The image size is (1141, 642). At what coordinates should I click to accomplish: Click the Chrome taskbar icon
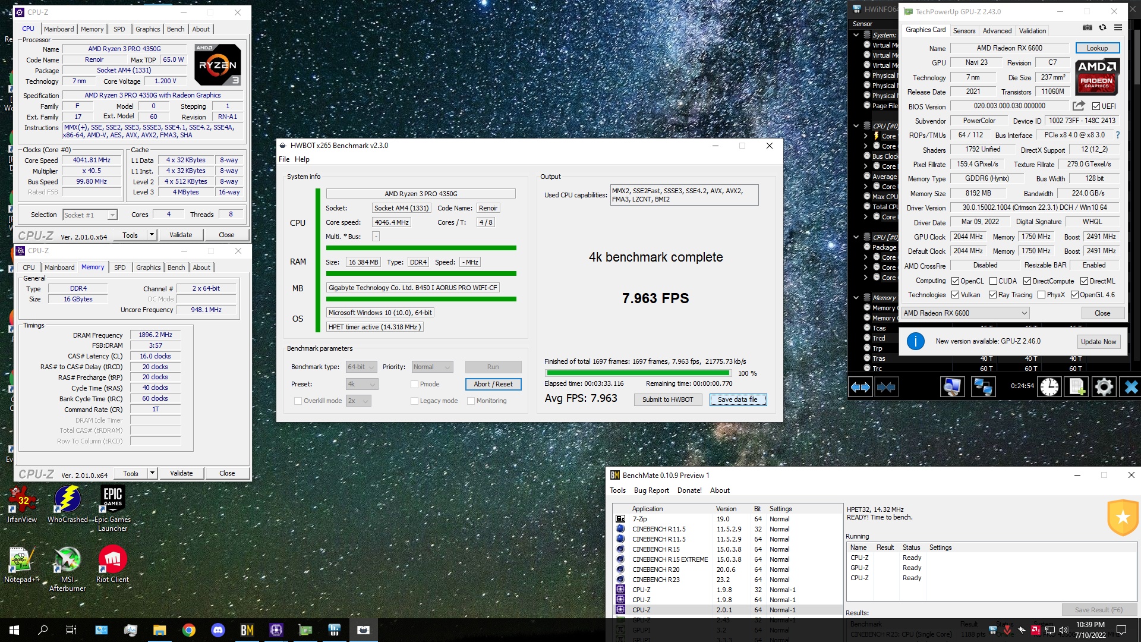[x=189, y=630]
